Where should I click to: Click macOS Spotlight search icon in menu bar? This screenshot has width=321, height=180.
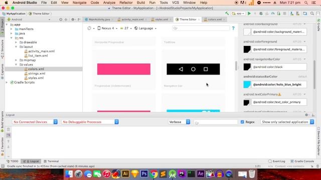click(x=306, y=2)
